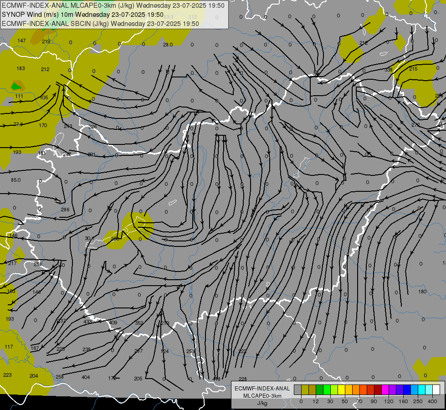Click the map value 243

pos(68,126)
